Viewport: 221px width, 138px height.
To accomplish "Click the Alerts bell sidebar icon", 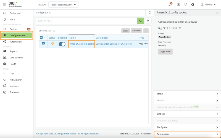I will coord(5,19).
